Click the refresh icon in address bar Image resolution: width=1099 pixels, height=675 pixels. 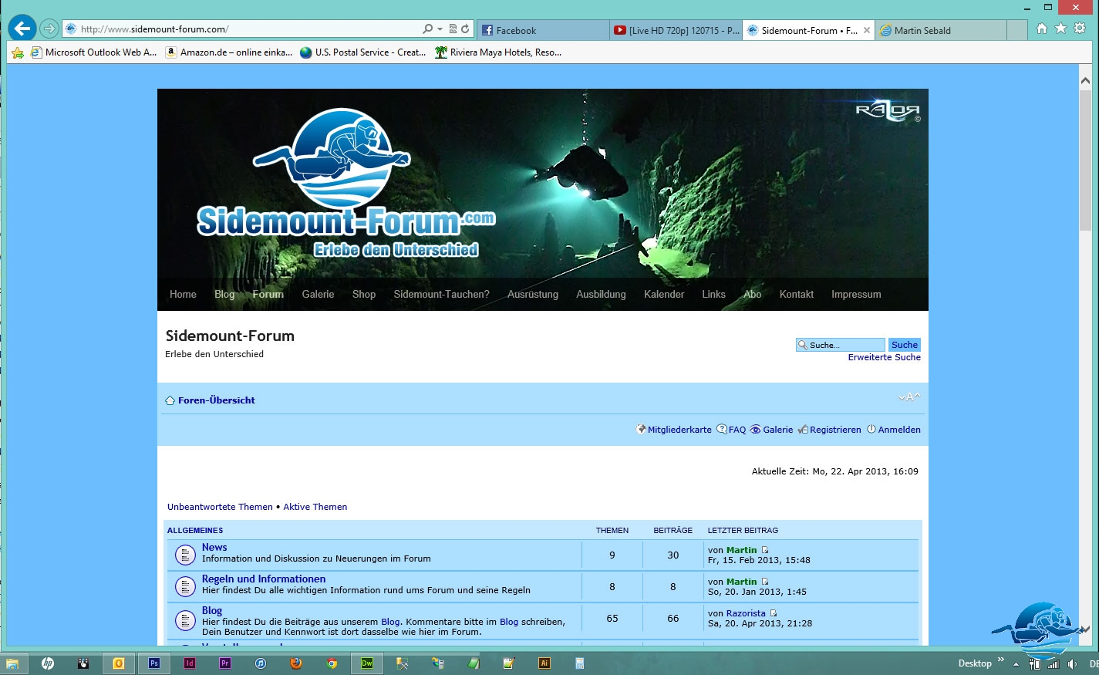(465, 29)
